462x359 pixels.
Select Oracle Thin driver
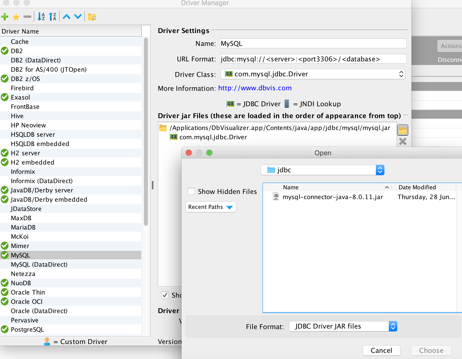point(71,292)
